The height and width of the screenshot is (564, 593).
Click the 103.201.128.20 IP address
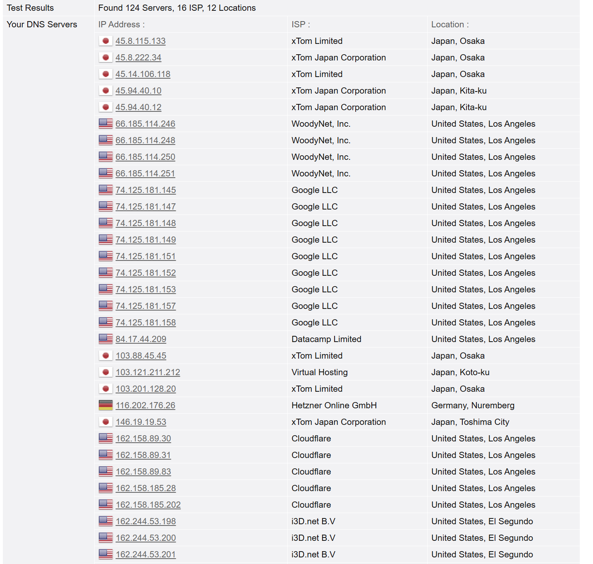point(146,389)
